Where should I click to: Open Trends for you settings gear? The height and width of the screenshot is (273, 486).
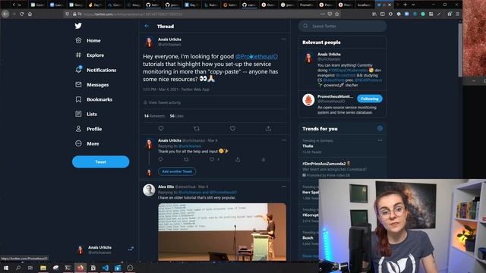coord(380,128)
